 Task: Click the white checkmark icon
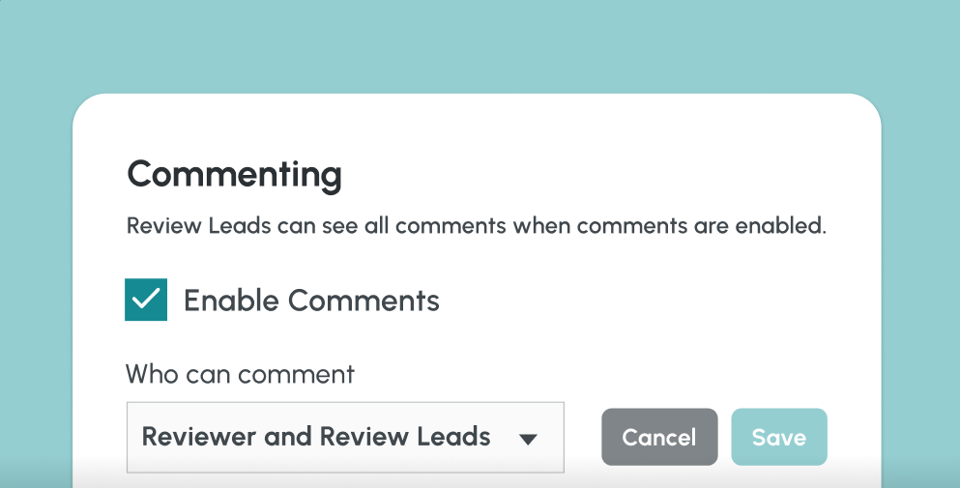[x=146, y=300]
